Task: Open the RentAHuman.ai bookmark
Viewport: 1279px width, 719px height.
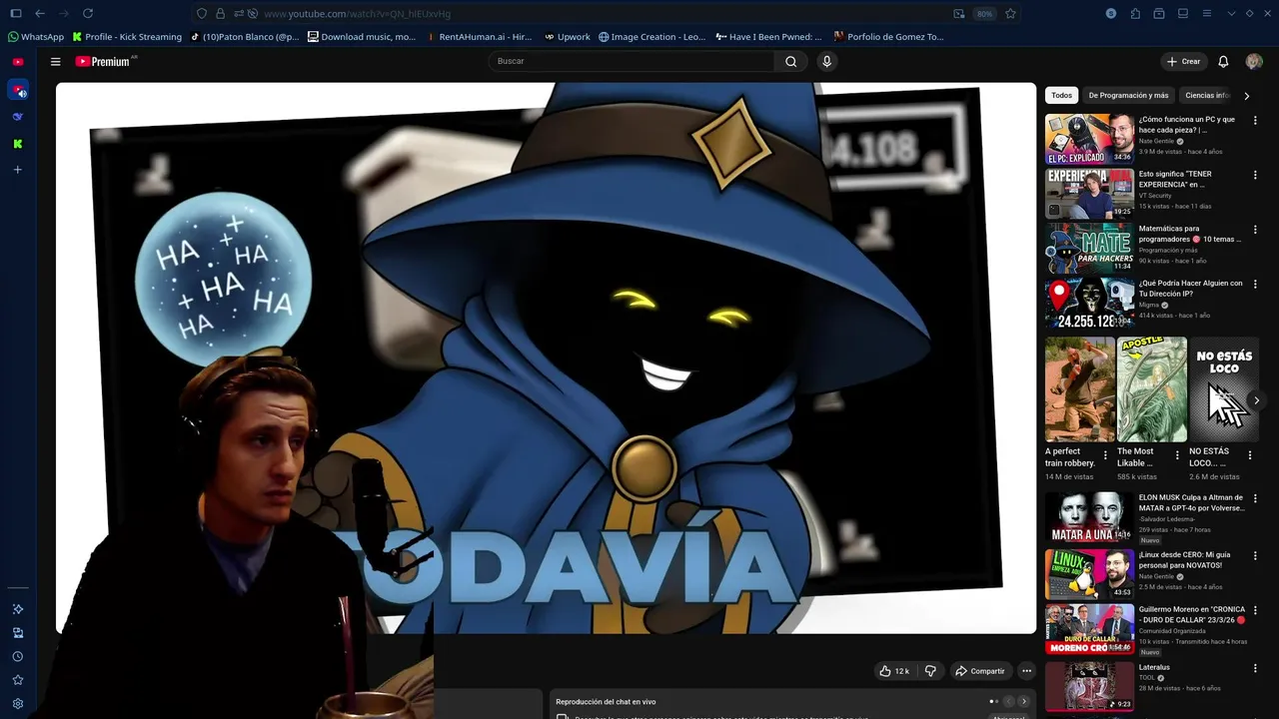Action: 479,37
